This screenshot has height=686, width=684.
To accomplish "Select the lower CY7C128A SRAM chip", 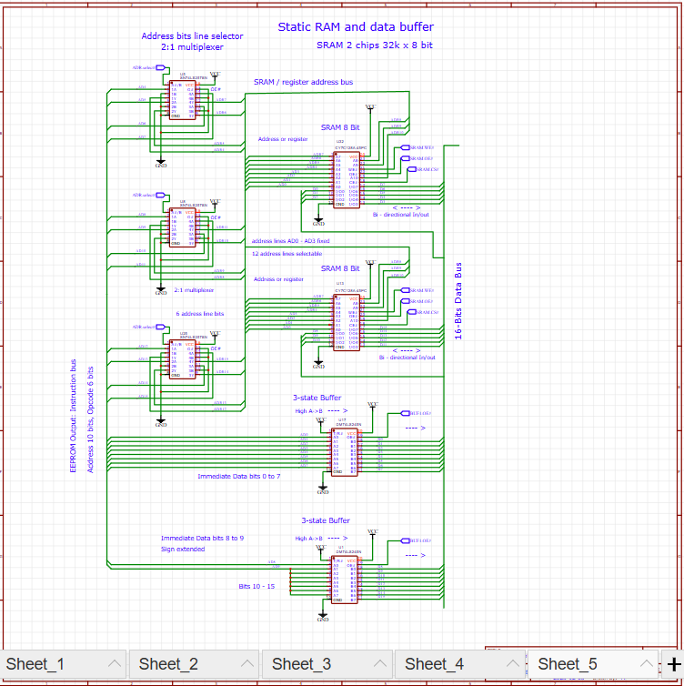I will pyautogui.click(x=346, y=321).
